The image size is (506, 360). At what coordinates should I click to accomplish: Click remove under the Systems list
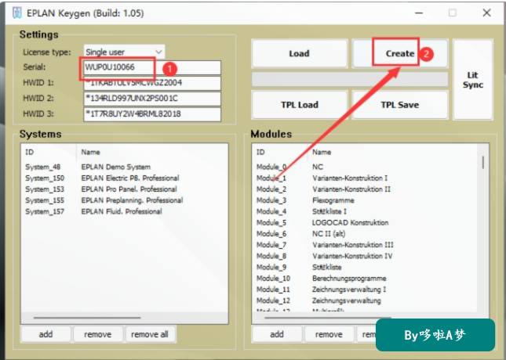(x=98, y=334)
